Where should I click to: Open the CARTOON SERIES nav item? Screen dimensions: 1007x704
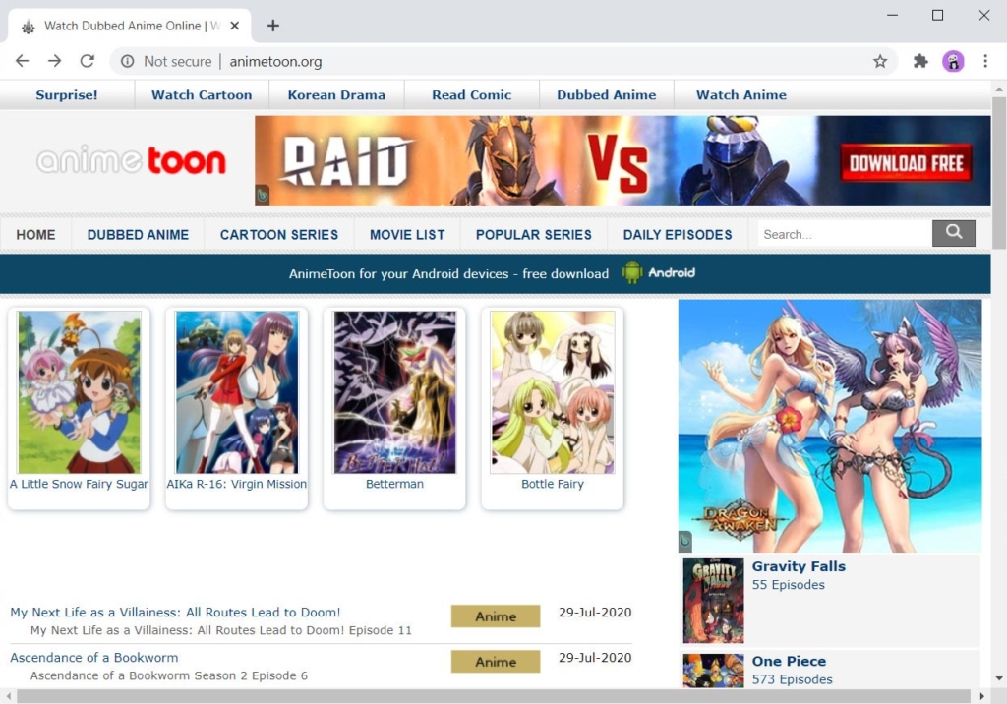[278, 235]
